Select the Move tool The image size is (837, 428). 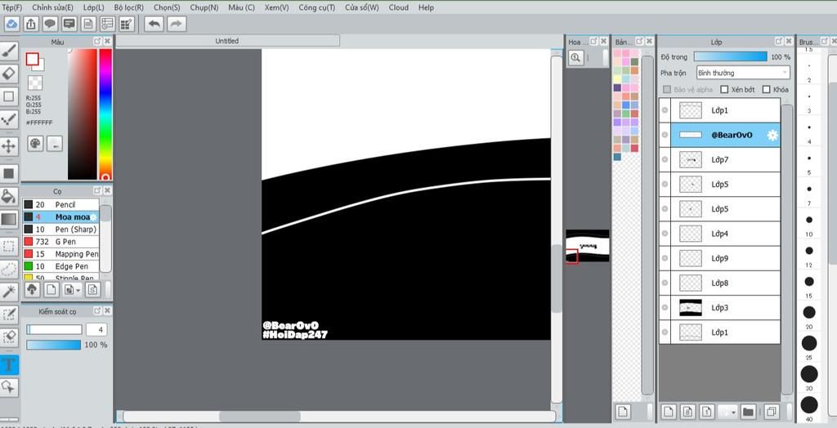(x=8, y=145)
